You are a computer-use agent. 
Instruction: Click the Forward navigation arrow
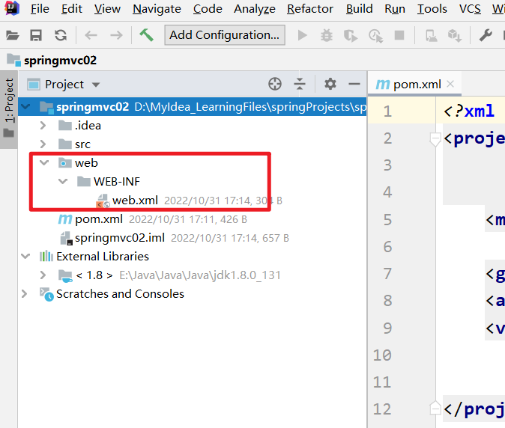coord(116,35)
